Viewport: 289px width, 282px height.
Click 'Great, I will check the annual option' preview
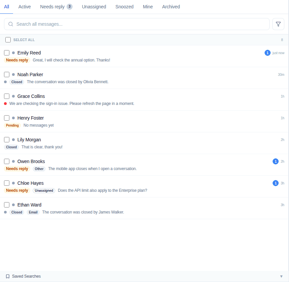(x=71, y=60)
